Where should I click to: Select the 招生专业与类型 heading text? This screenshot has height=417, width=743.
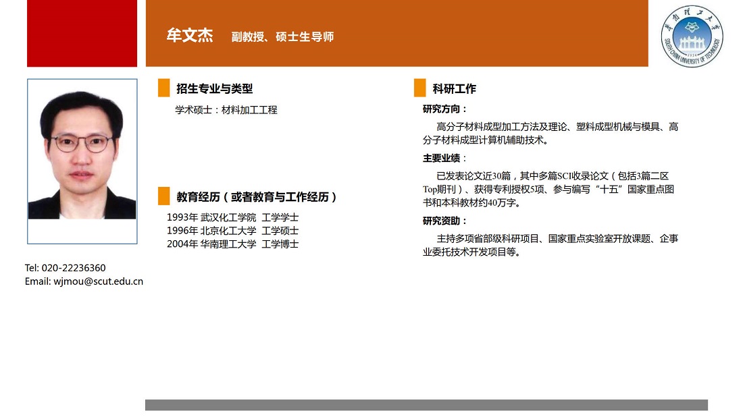tap(214, 88)
